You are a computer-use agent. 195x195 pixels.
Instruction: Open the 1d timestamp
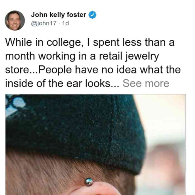click(65, 23)
